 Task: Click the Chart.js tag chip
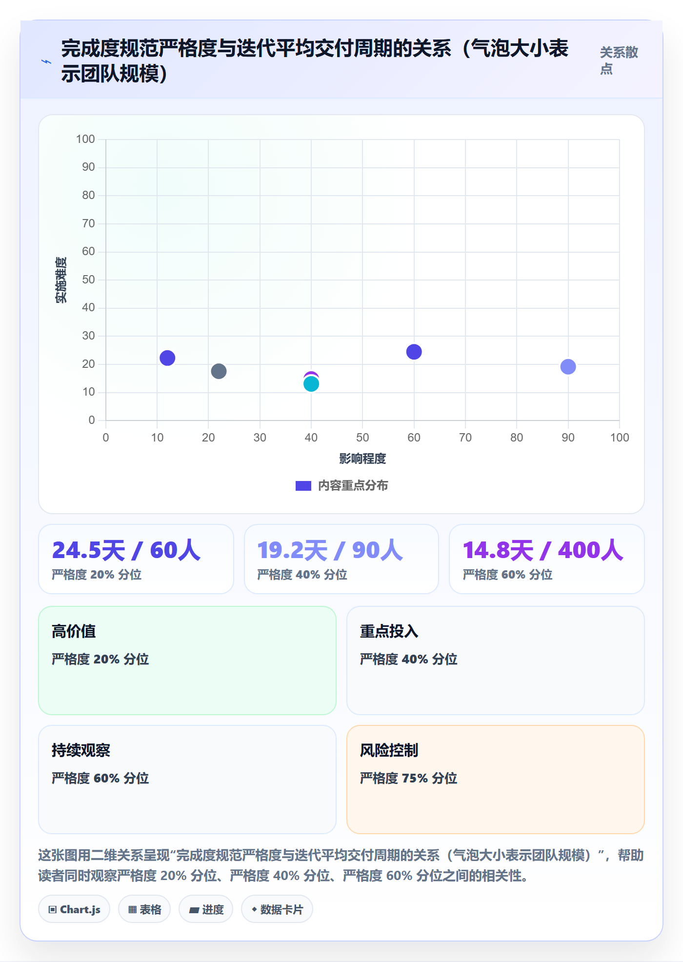click(x=74, y=909)
